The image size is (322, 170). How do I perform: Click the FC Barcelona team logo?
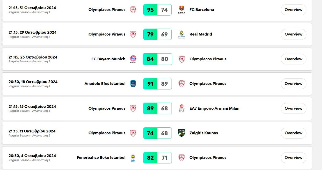point(181,10)
